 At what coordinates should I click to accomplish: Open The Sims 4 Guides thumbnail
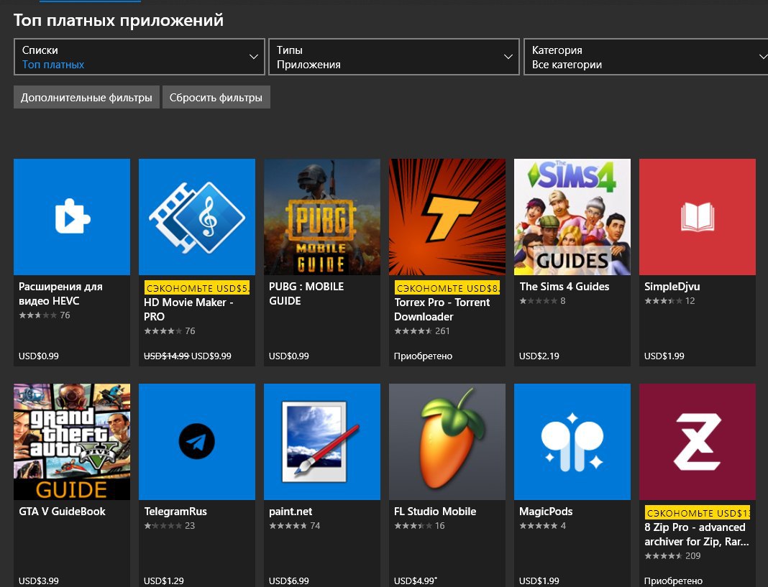click(572, 217)
